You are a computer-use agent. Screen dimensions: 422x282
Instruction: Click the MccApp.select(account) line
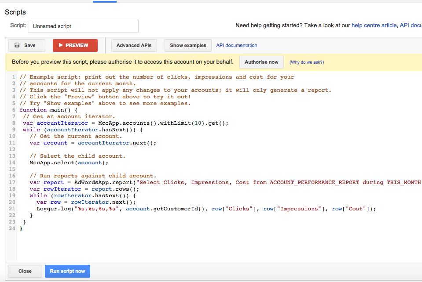coord(69,163)
